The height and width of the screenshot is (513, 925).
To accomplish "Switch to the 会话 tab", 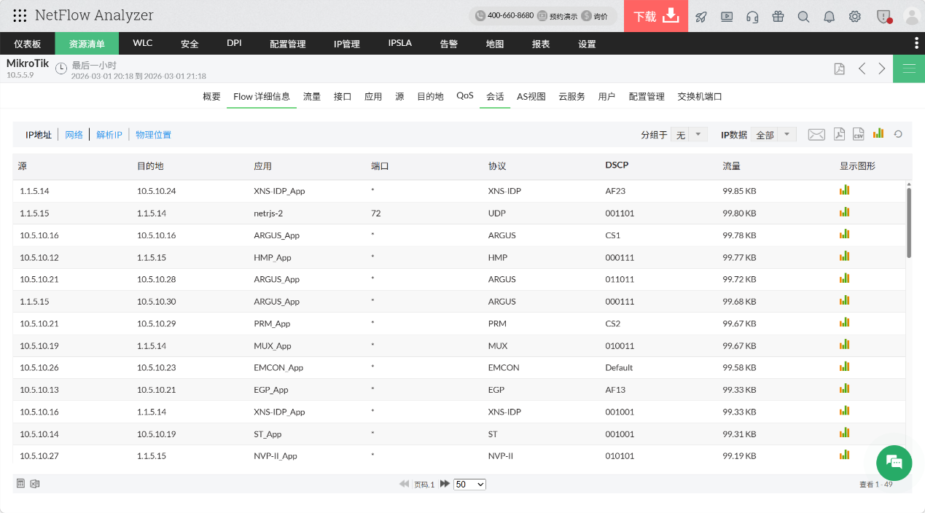I will click(494, 95).
